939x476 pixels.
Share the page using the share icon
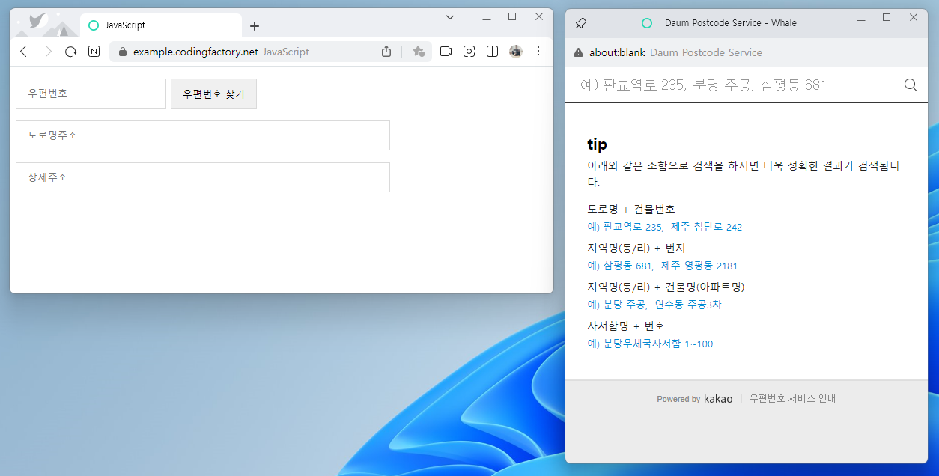pyautogui.click(x=386, y=52)
